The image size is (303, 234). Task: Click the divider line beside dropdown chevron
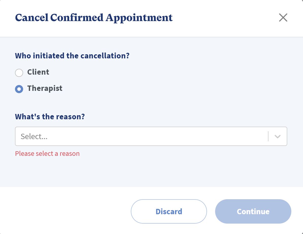click(x=268, y=136)
